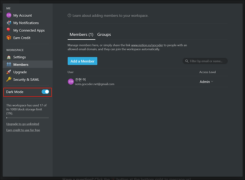Switch to the Groups tab
This screenshot has width=245, height=180.
(x=104, y=34)
